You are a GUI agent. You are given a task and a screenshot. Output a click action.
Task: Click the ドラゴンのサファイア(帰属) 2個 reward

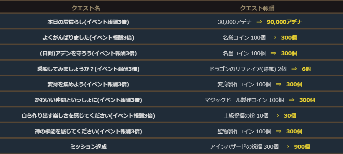point(248,69)
